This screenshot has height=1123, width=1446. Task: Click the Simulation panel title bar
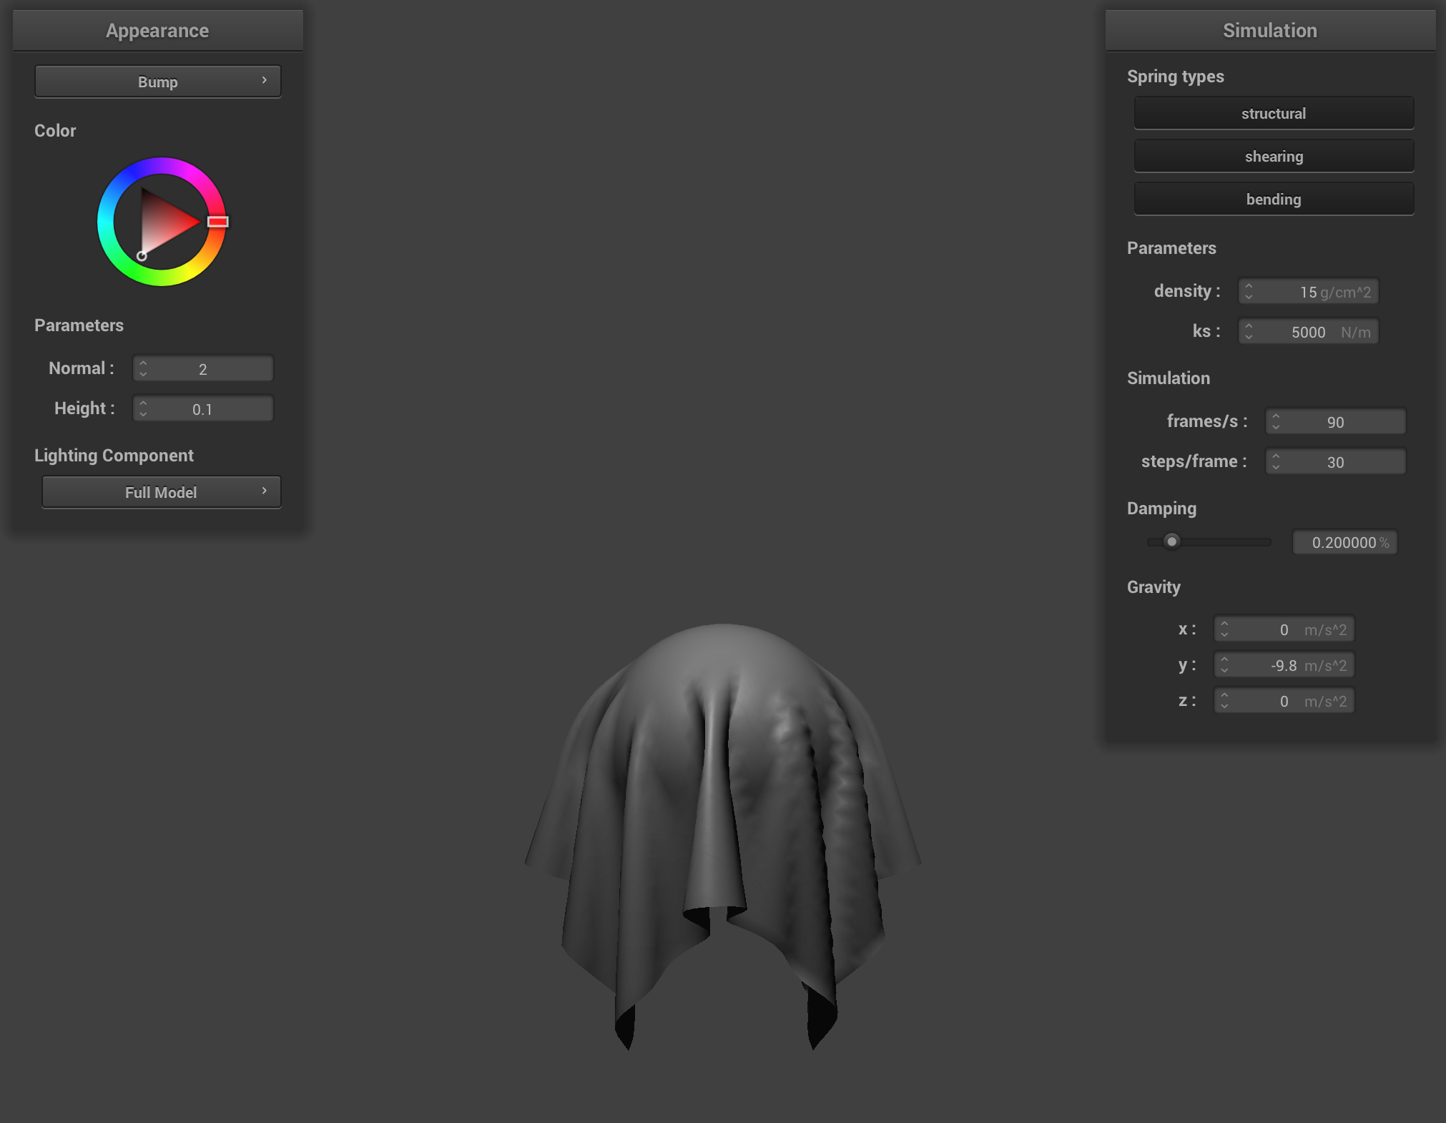[1269, 31]
